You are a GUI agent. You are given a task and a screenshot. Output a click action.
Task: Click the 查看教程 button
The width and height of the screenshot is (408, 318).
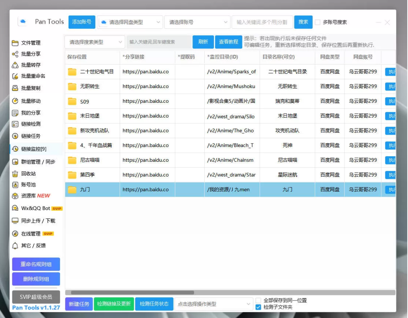(228, 42)
